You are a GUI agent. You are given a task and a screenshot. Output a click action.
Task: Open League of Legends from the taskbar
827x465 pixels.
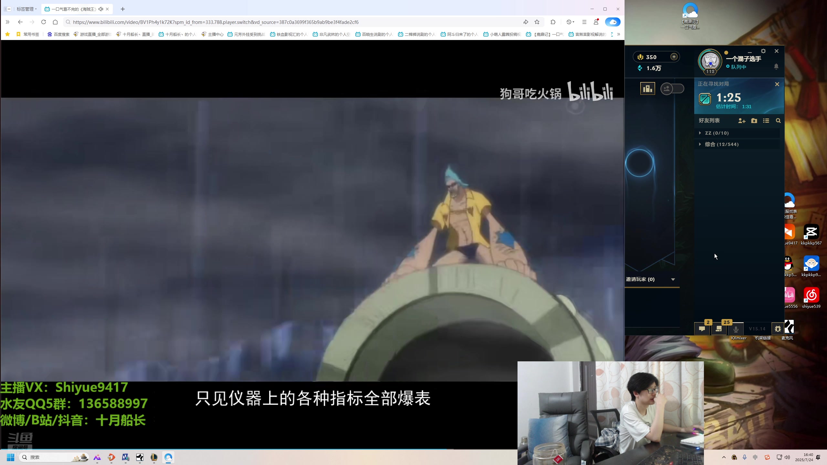click(x=154, y=457)
